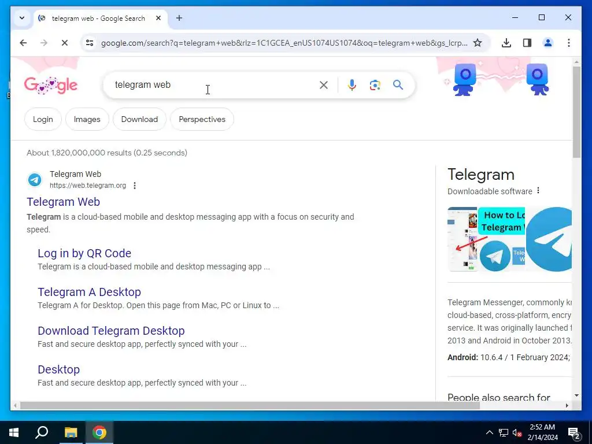Open a new tab with the plus button

pyautogui.click(x=179, y=18)
